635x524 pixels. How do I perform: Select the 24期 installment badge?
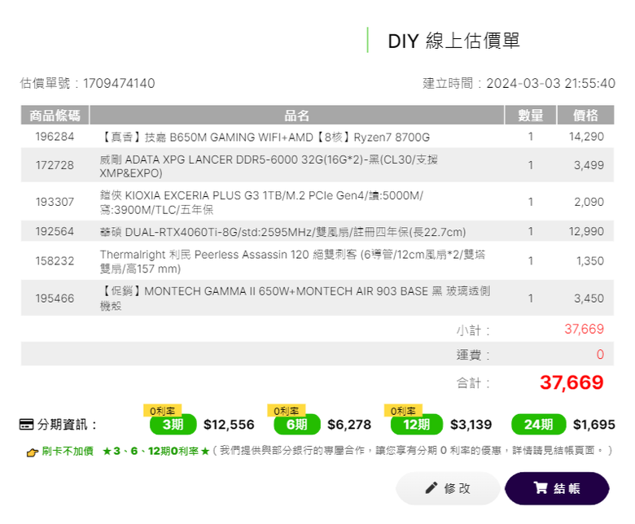[x=539, y=425]
